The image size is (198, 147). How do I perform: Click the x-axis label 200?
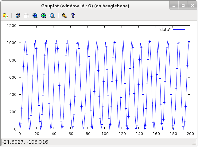click(x=190, y=134)
